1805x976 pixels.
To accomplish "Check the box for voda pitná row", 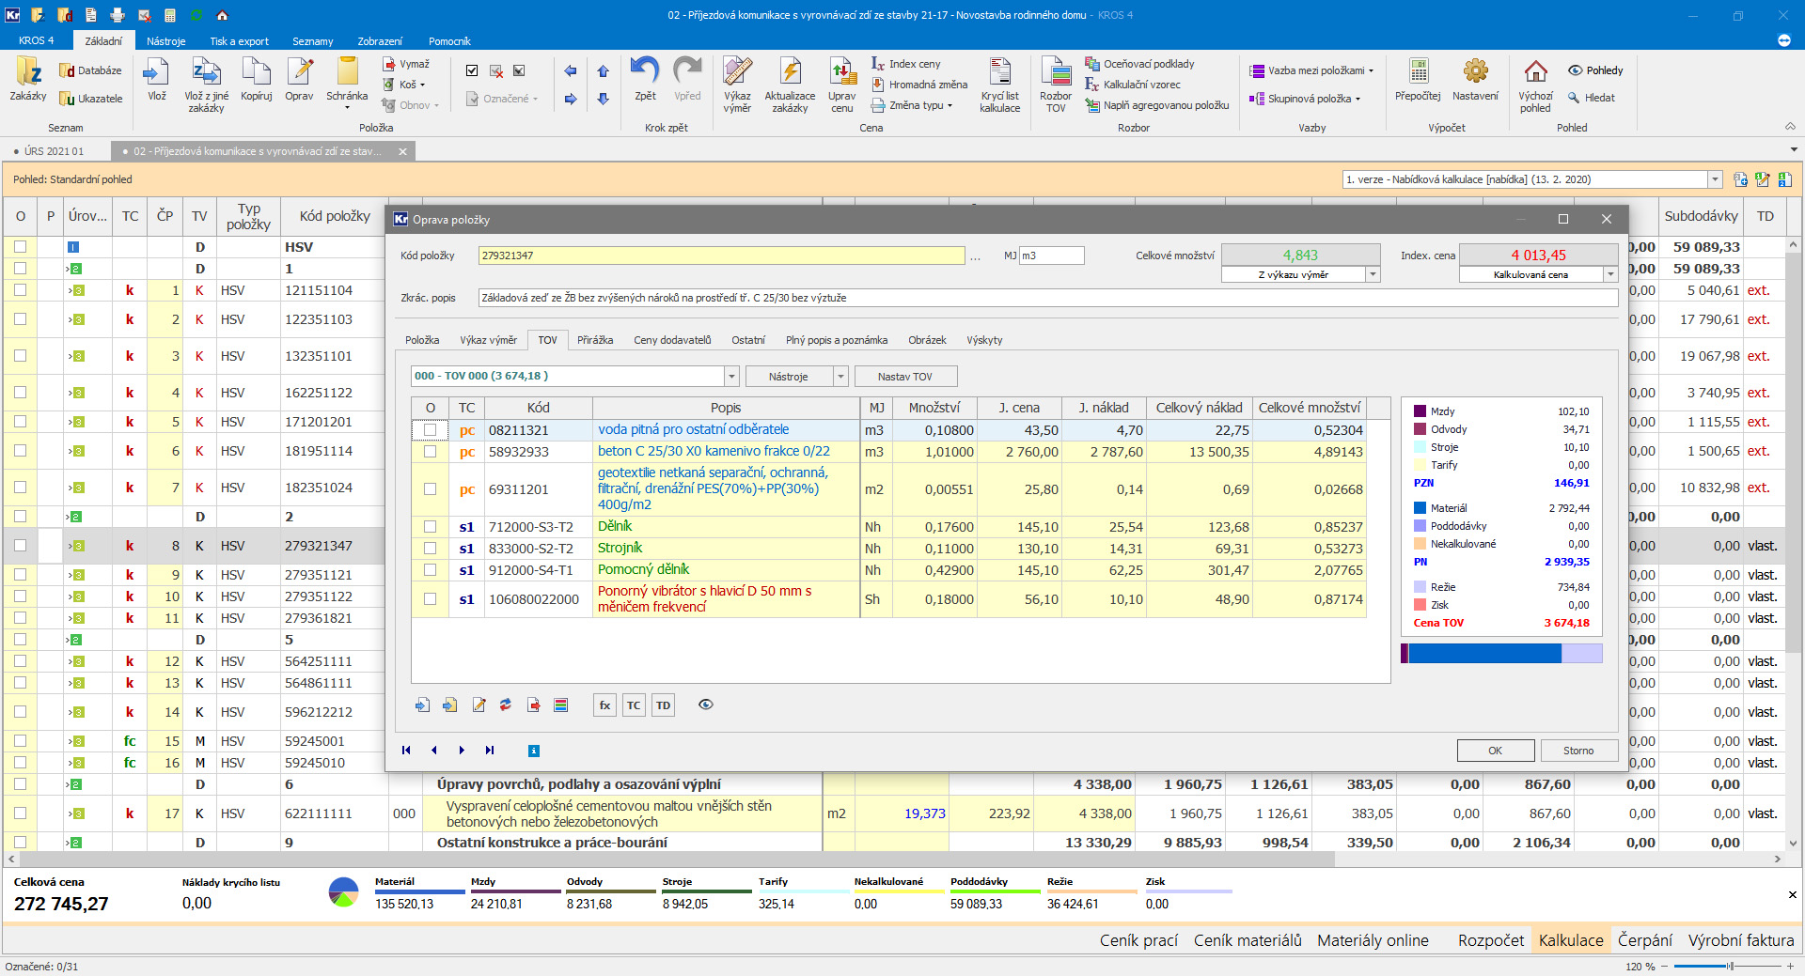I will point(431,430).
